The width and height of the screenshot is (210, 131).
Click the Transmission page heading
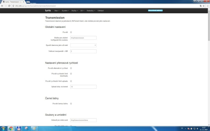point(55,18)
